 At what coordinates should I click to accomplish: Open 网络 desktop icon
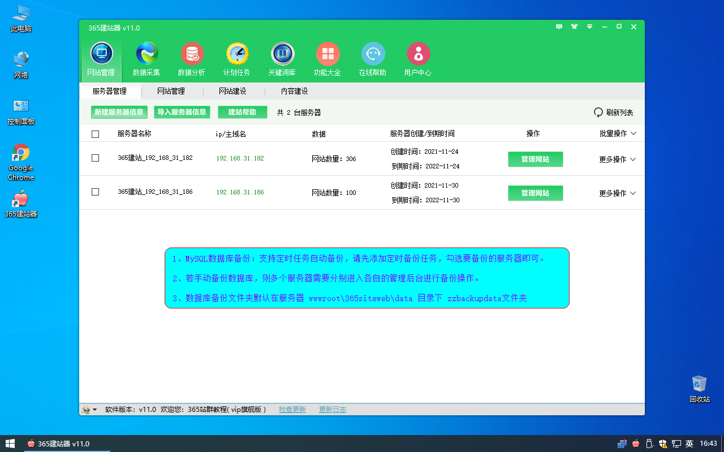pos(21,65)
